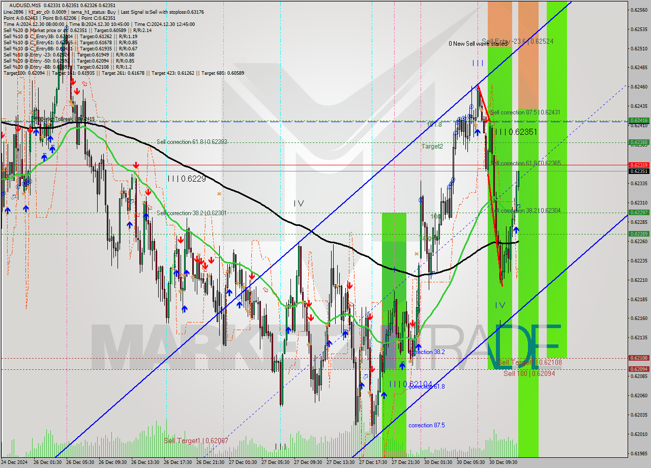Select the 'Sell 100 | 0.62094' label
651x468 pixels.
click(529, 373)
